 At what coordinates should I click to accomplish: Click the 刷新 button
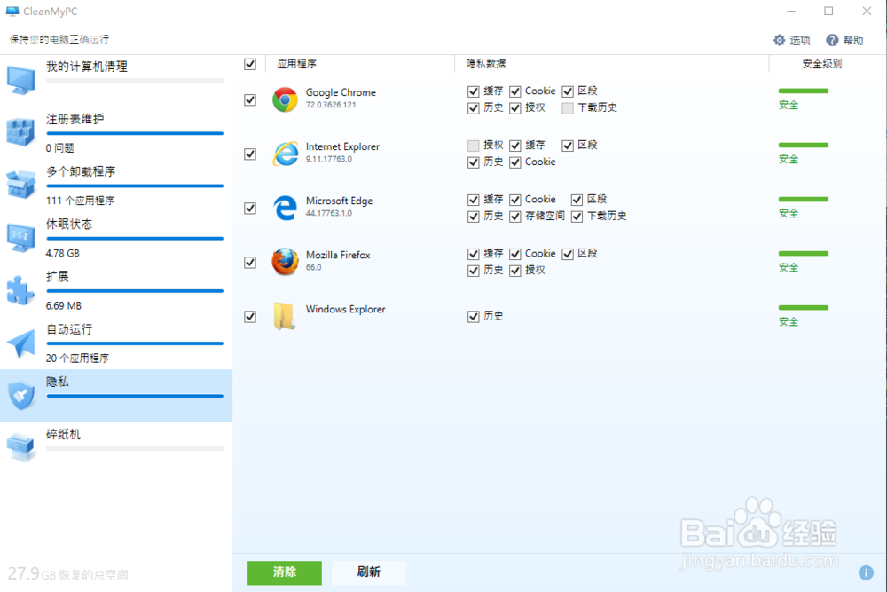pyautogui.click(x=369, y=572)
